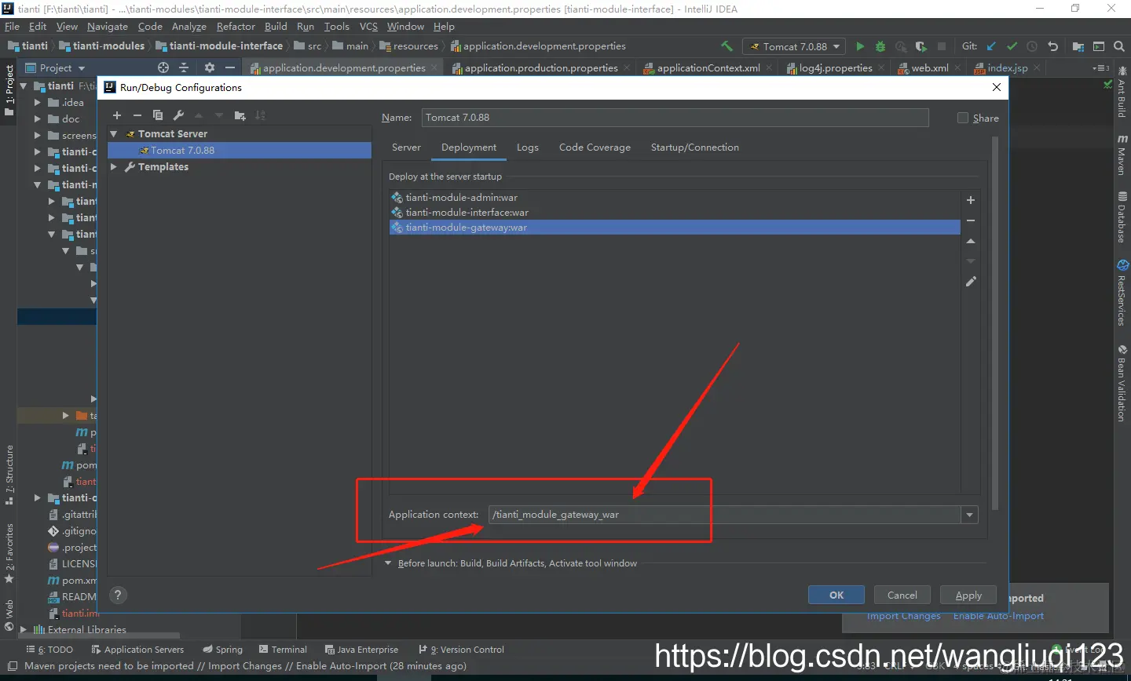Click the Apply button
The image size is (1131, 681).
click(x=968, y=595)
